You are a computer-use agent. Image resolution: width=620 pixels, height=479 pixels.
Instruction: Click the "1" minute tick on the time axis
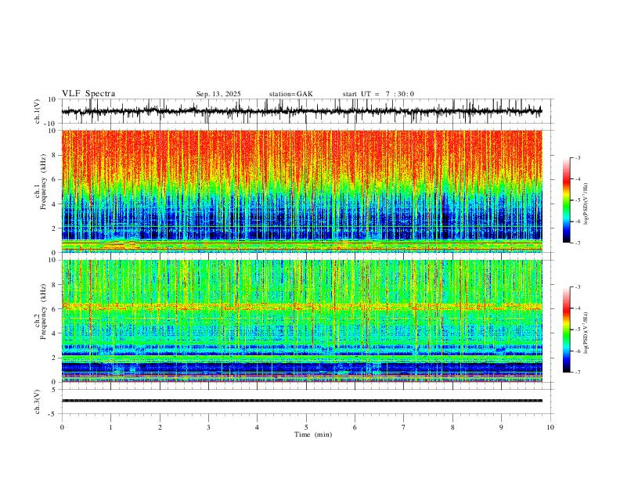pos(110,427)
